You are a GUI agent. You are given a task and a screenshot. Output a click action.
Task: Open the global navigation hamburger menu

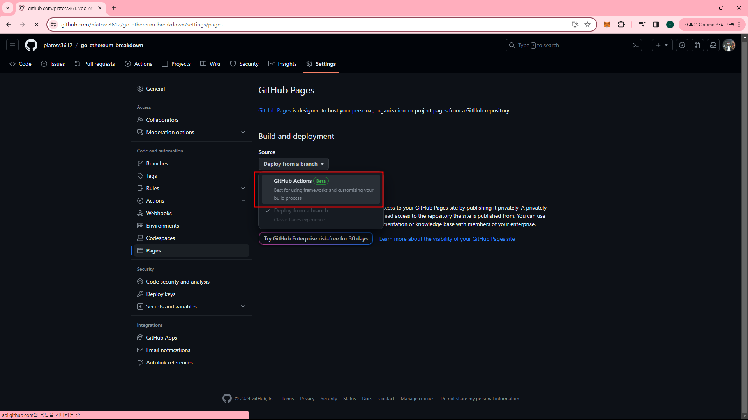[12, 45]
